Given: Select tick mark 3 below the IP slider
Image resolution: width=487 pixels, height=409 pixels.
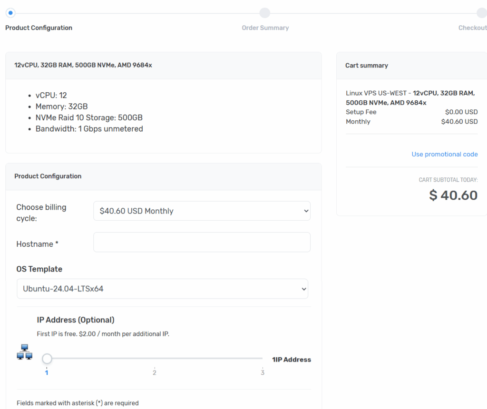Looking at the screenshot, I should (262, 372).
